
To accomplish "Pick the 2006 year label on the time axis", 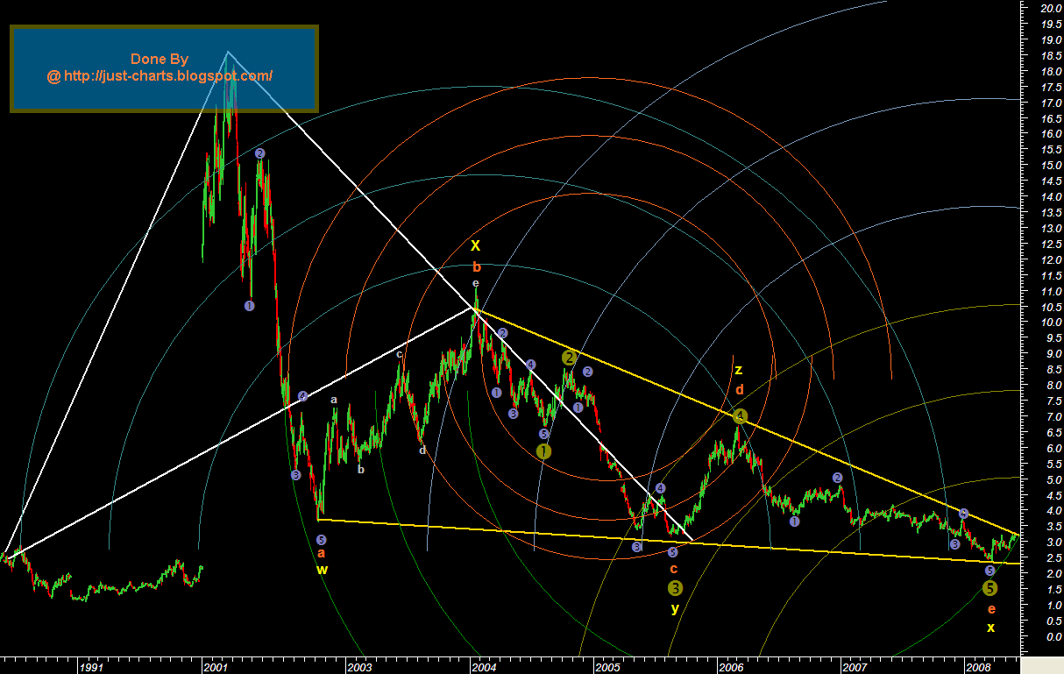I will tap(731, 668).
